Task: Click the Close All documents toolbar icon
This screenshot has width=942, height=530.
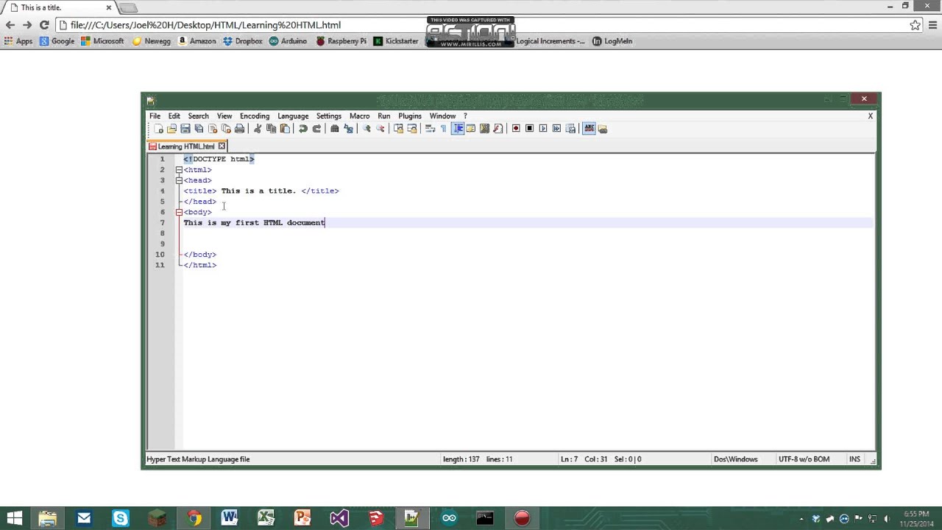Action: coord(226,129)
